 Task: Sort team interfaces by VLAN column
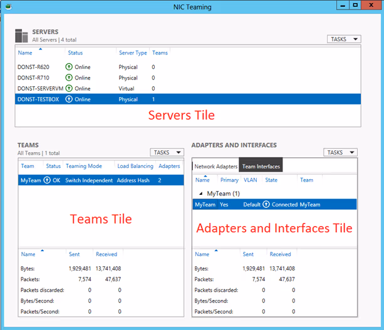pos(251,180)
